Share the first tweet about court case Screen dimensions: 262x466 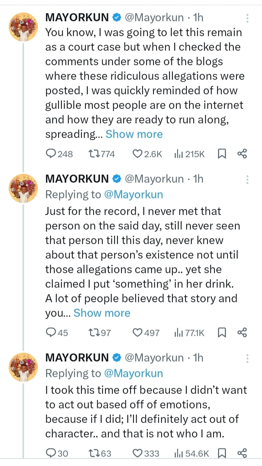click(x=242, y=154)
